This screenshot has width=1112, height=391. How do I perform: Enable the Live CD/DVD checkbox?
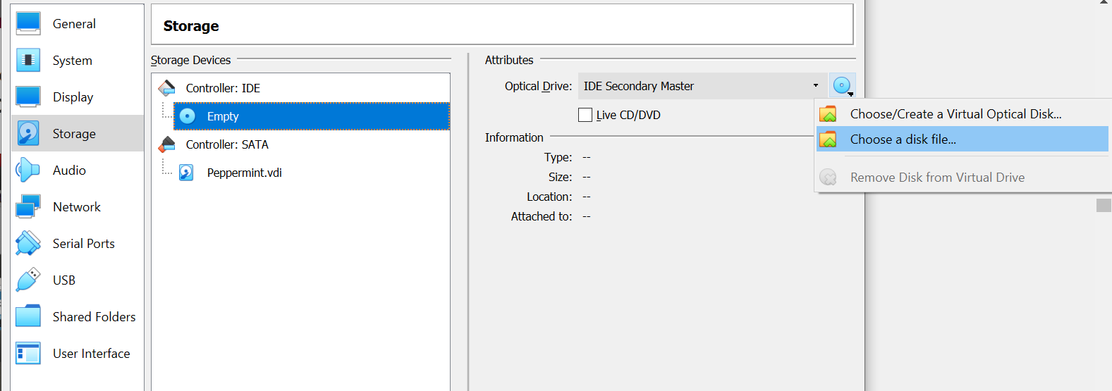click(x=585, y=115)
